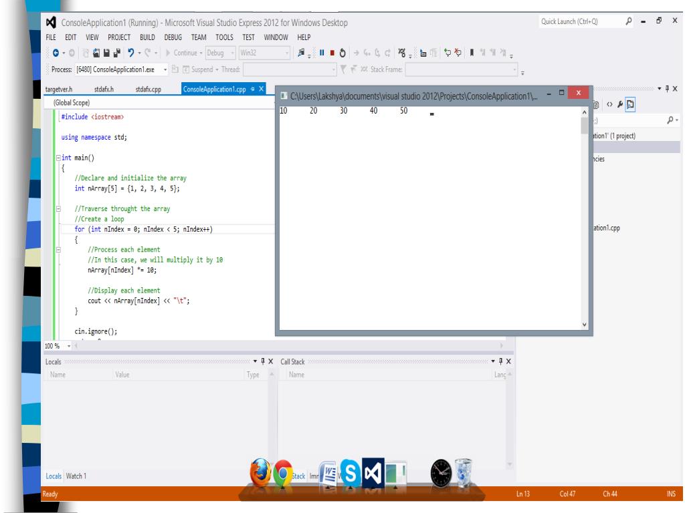685x513 pixels.
Task: Open the Stack Frame dropdown box
Action: (462, 69)
